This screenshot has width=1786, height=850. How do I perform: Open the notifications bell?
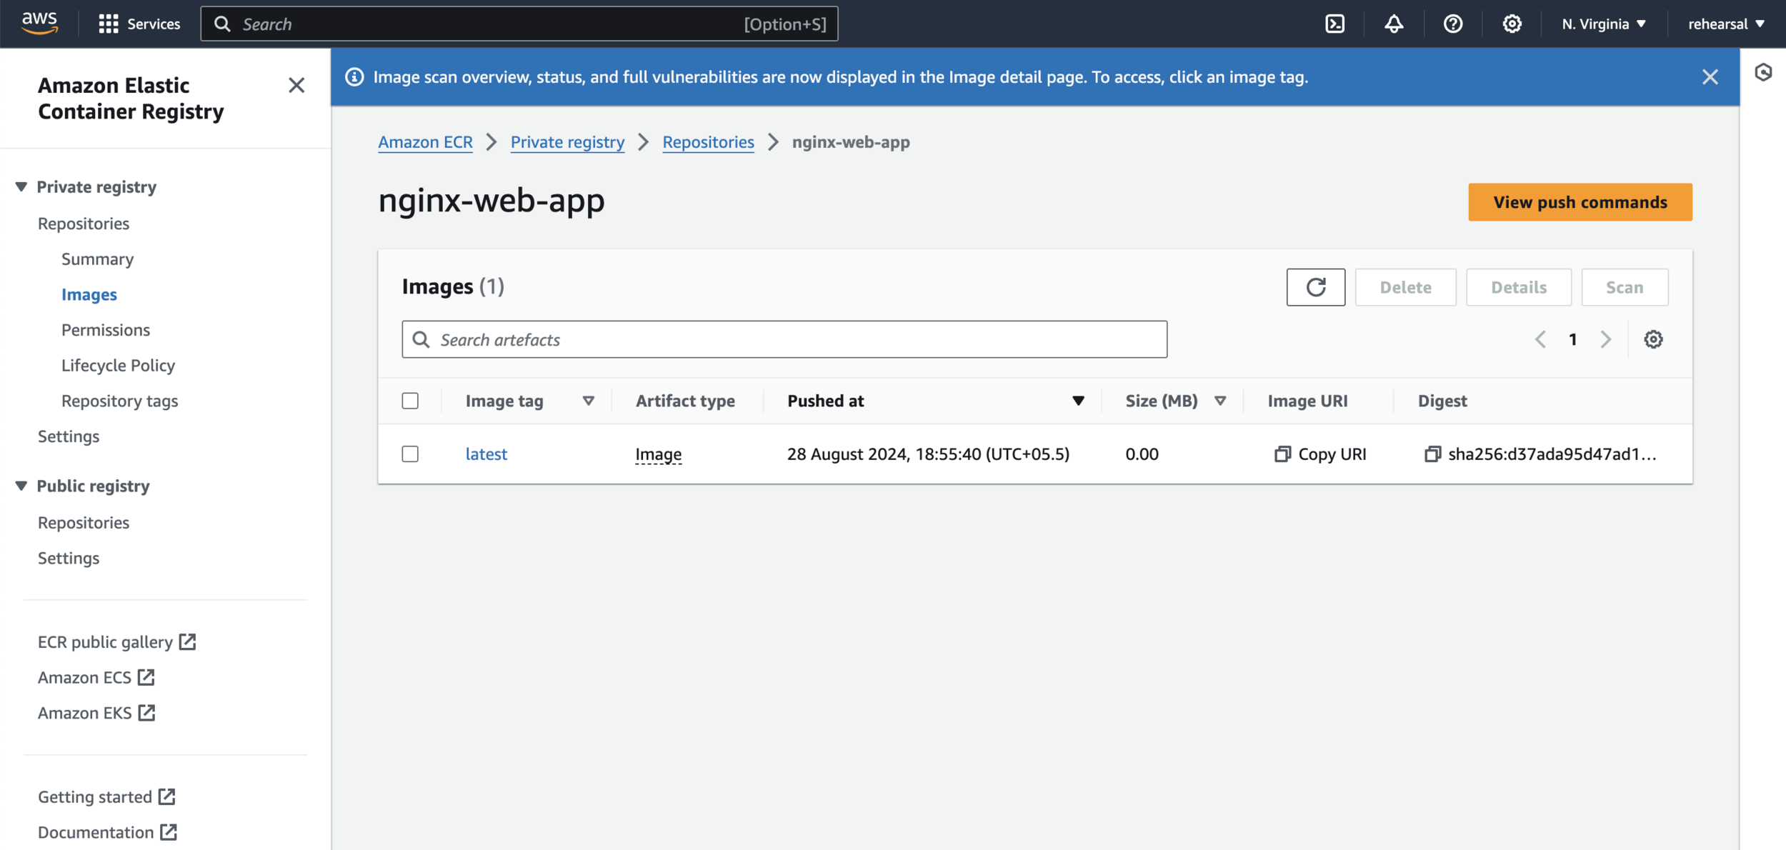point(1393,24)
